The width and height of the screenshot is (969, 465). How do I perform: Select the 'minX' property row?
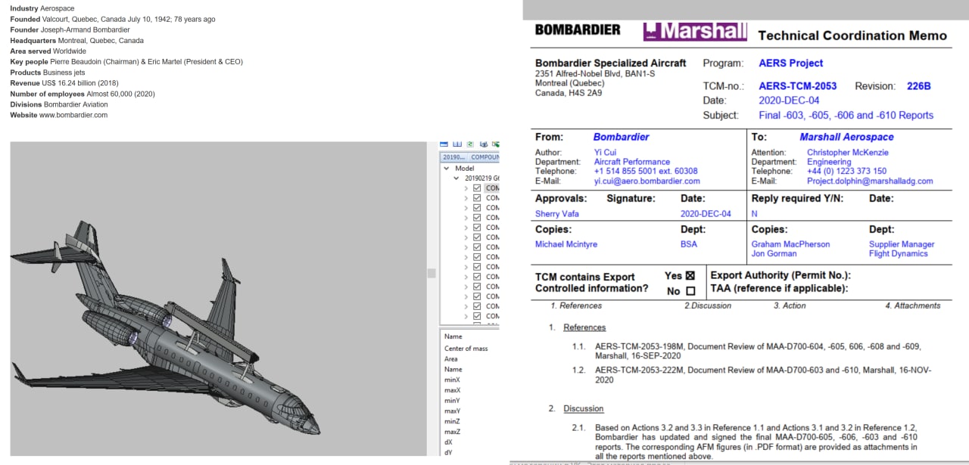click(453, 380)
